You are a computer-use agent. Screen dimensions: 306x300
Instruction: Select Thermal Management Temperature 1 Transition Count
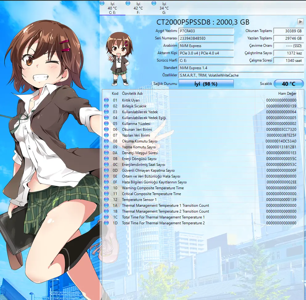click(x=165, y=205)
